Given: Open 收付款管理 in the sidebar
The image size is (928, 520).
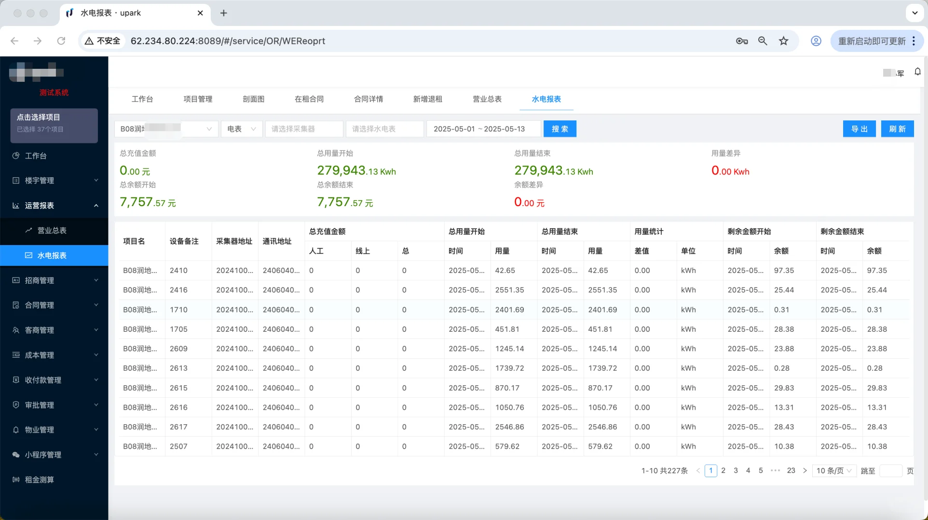Looking at the screenshot, I should 42,380.
